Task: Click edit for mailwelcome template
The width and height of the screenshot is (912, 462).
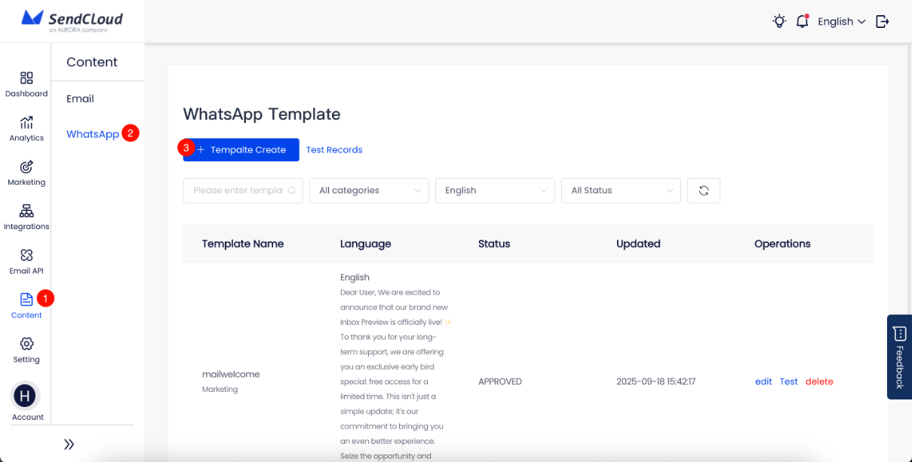Action: (763, 381)
